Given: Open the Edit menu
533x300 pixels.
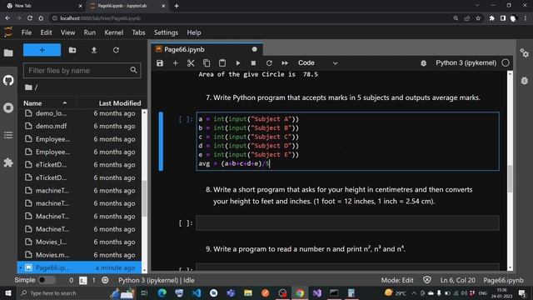Looking at the screenshot, I should 46,32.
